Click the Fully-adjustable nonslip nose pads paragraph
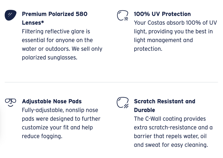Screen dimensions: 223x158 coord(61,123)
